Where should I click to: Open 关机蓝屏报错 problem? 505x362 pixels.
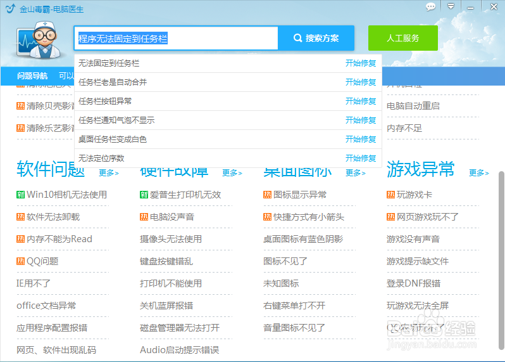coord(166,306)
